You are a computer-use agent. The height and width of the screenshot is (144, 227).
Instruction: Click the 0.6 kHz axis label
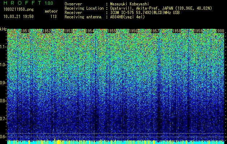click(x=3, y=137)
